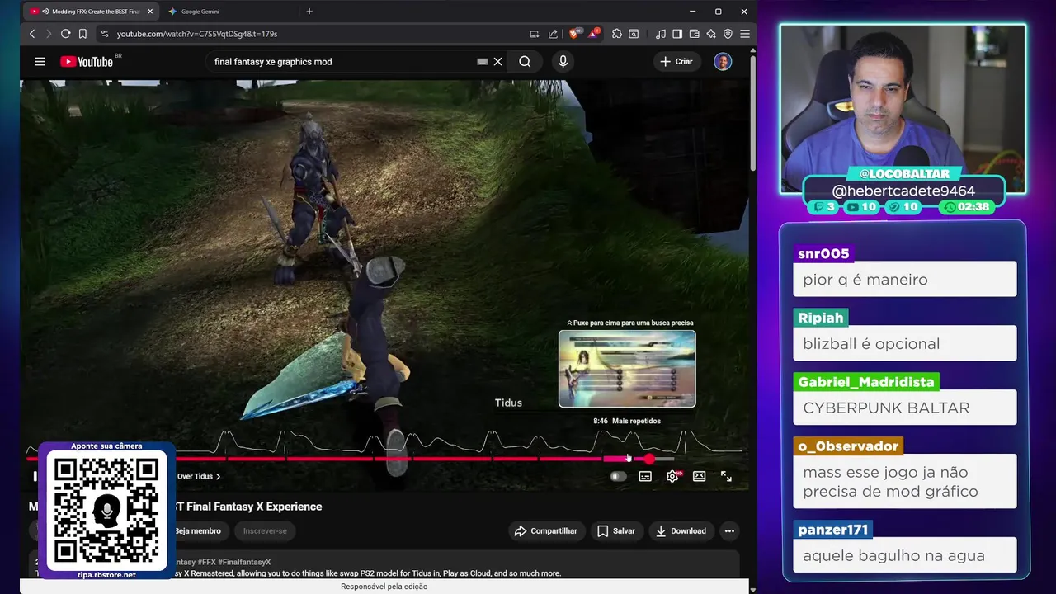1056x594 pixels.
Task: Open the media control music note icon
Action: pos(661,34)
